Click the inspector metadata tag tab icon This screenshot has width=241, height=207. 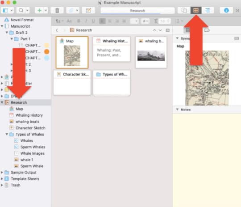pos(207,30)
